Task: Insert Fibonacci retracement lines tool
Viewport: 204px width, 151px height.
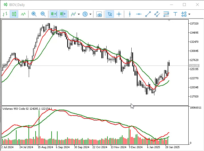Action: pyautogui.click(x=166, y=14)
